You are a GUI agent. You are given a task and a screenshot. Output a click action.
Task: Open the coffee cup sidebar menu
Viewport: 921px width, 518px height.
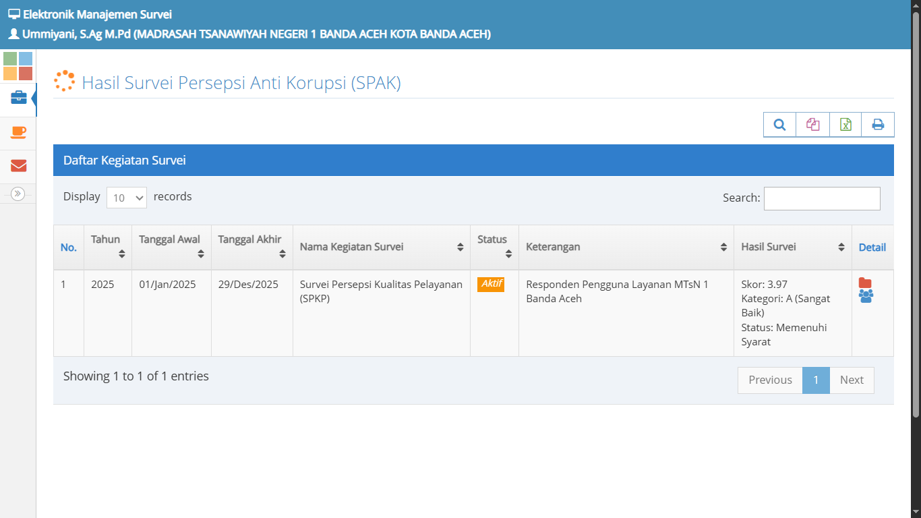pos(18,132)
